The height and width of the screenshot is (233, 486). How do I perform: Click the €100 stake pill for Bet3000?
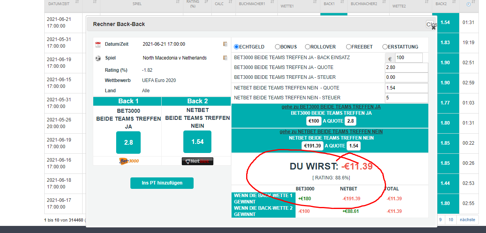315,121
